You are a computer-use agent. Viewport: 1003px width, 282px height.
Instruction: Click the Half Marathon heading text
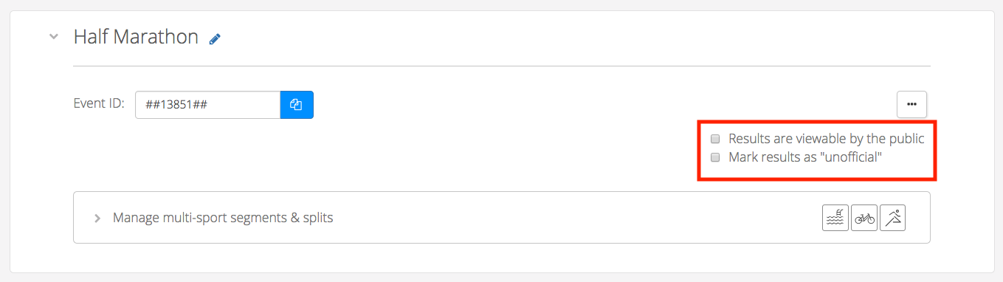[x=136, y=37]
